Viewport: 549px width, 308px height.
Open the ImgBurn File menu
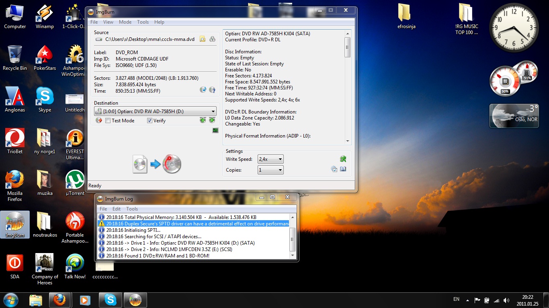click(x=94, y=22)
